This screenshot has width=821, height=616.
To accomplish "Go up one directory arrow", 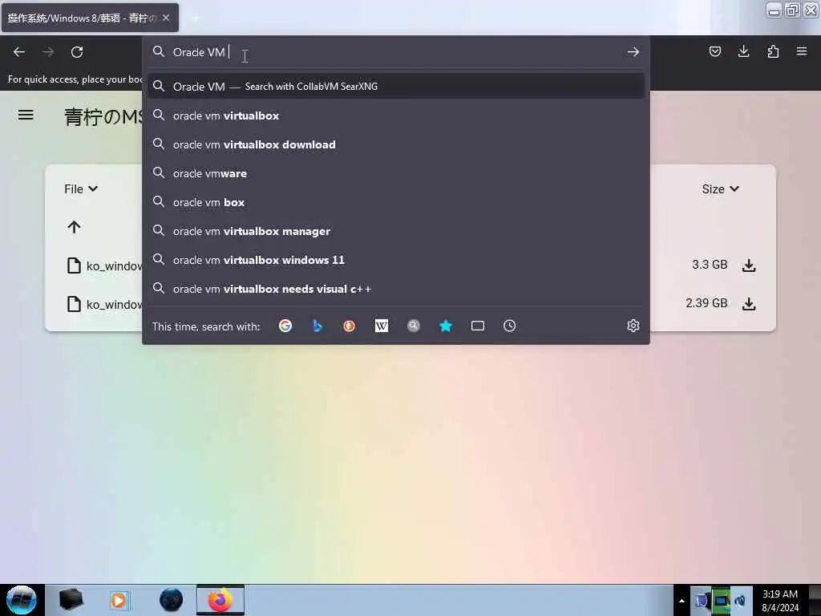I will pyautogui.click(x=74, y=227).
